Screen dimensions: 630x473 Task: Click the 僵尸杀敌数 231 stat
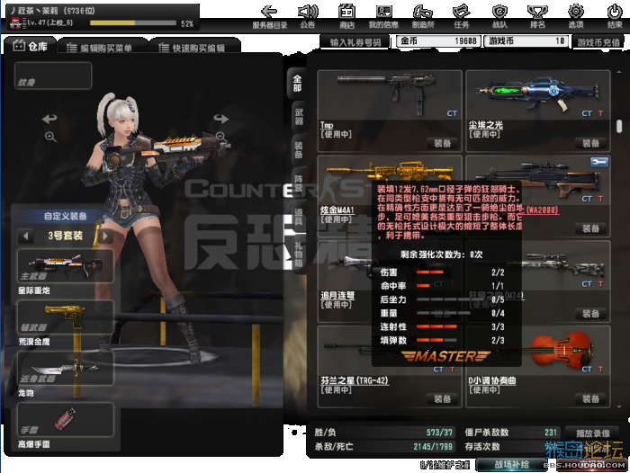pyautogui.click(x=511, y=433)
